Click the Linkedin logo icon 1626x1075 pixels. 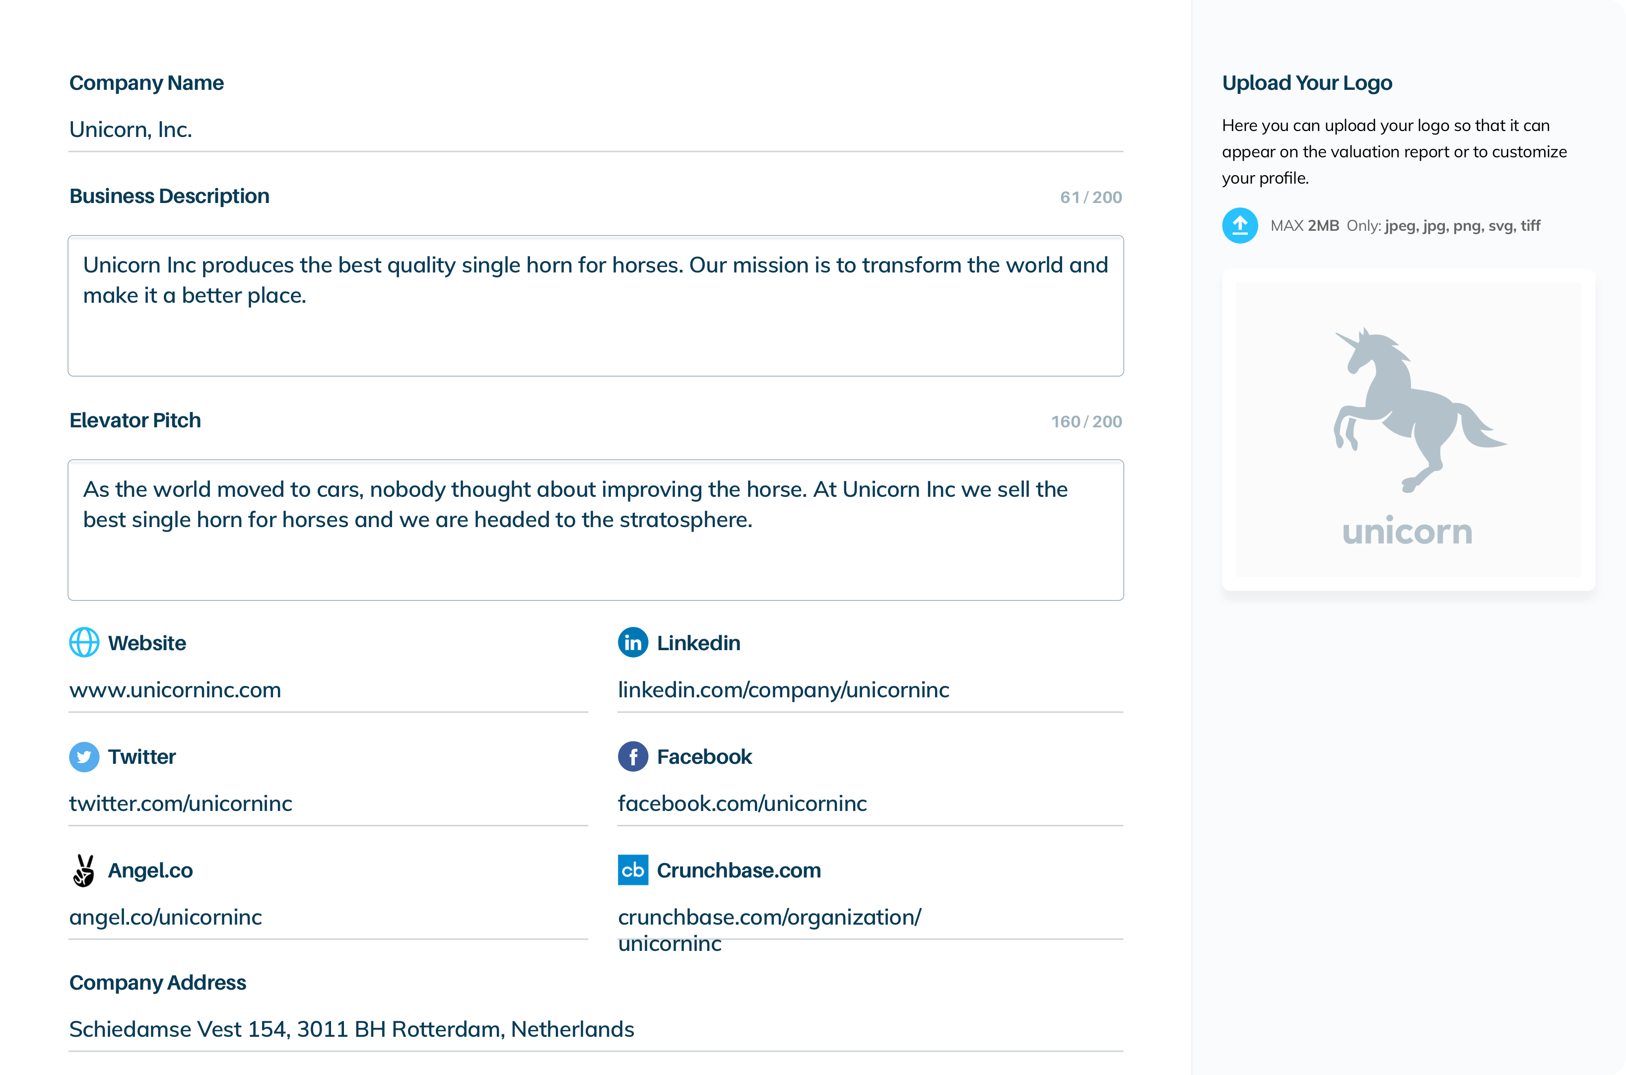[x=633, y=642]
